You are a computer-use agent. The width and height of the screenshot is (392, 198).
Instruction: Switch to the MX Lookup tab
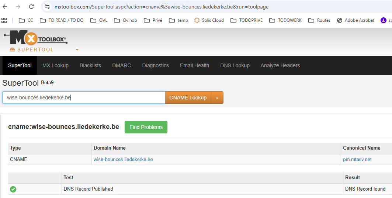[55, 65]
